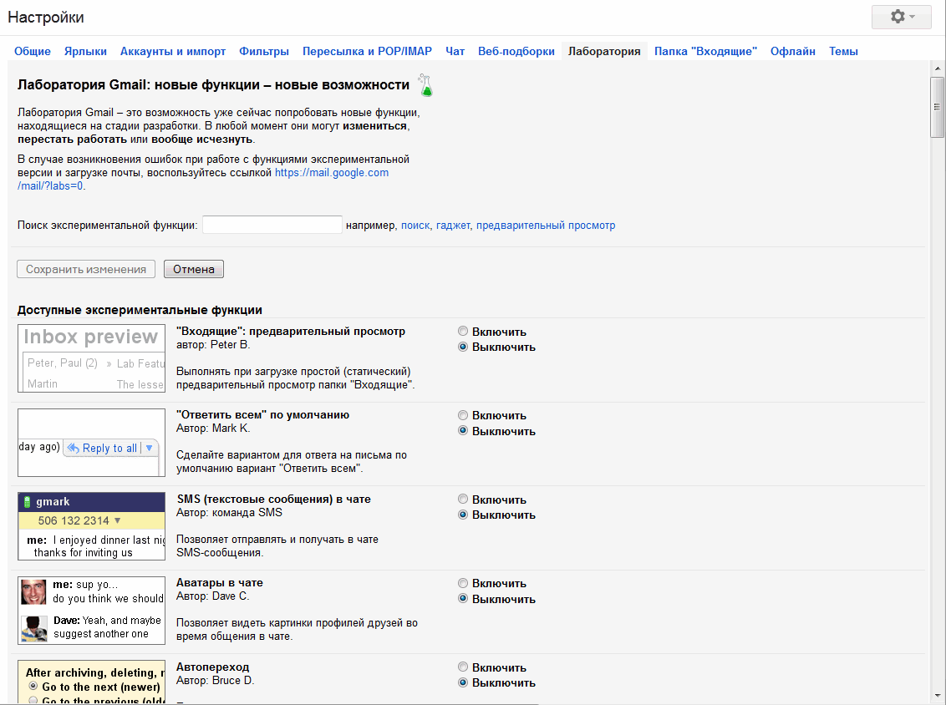The height and width of the screenshot is (705, 946).
Task: Switch to the Общие tab
Action: (x=33, y=51)
